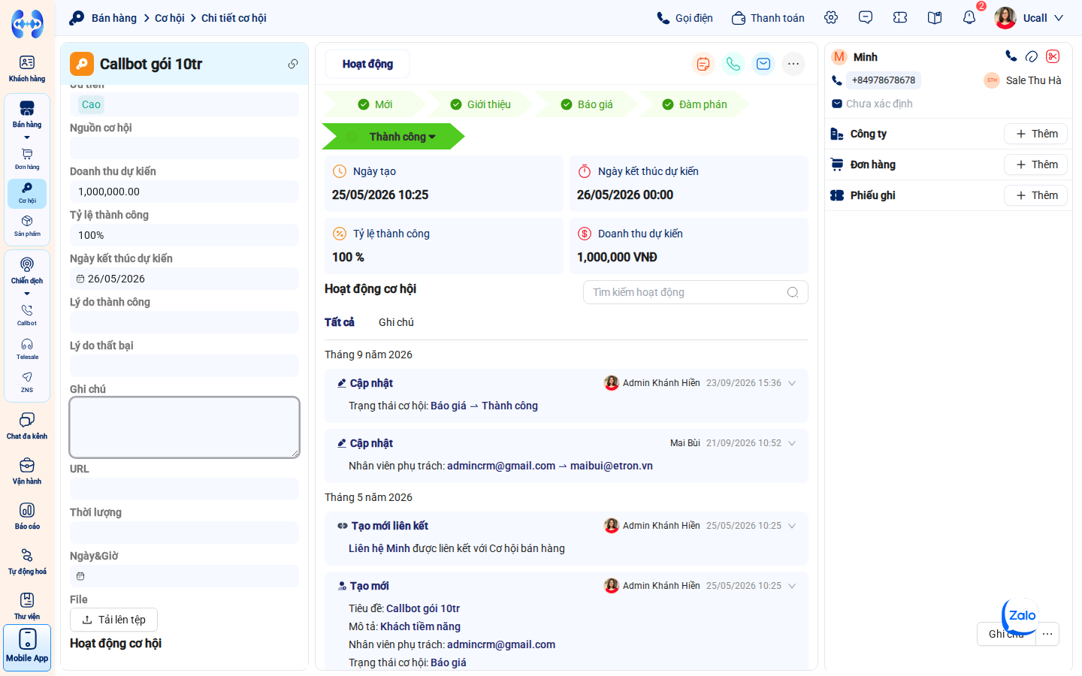Expand the 23/09/2026 15:36 Cập nhật entry
This screenshot has height=676, width=1082.
[792, 383]
